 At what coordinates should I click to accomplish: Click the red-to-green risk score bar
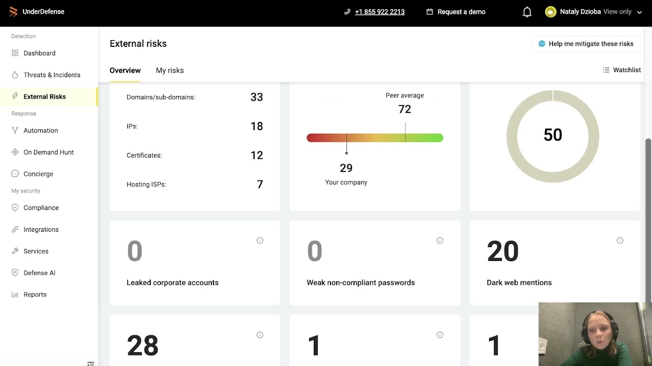coord(375,138)
